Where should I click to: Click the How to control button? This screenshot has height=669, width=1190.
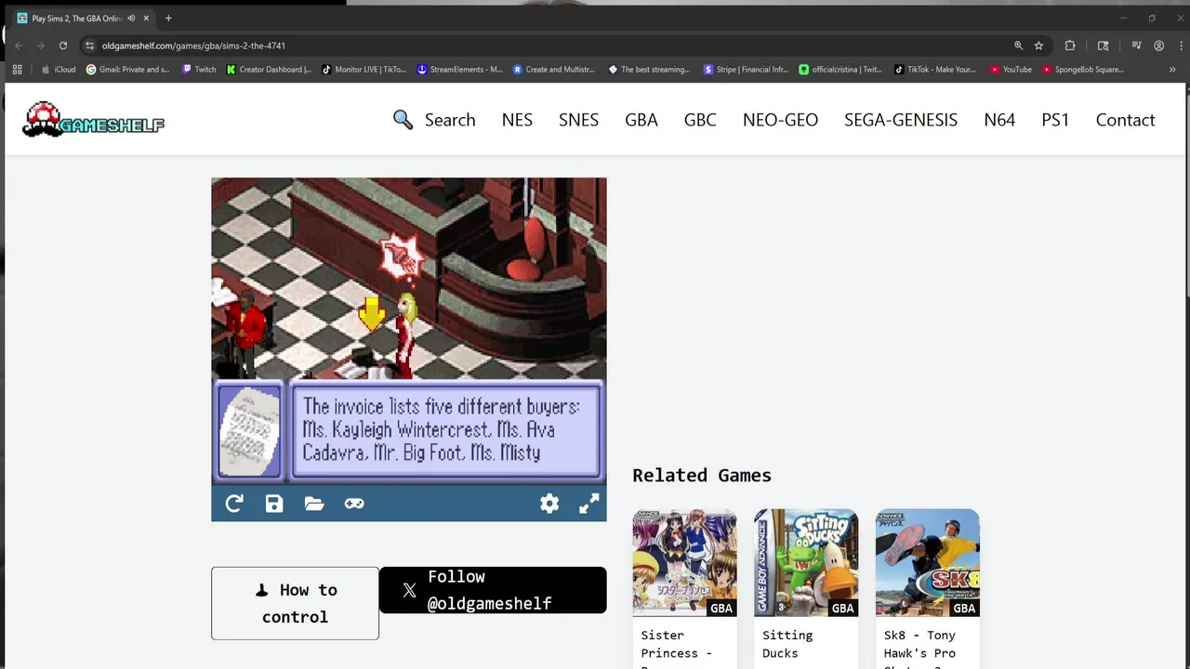click(x=295, y=603)
